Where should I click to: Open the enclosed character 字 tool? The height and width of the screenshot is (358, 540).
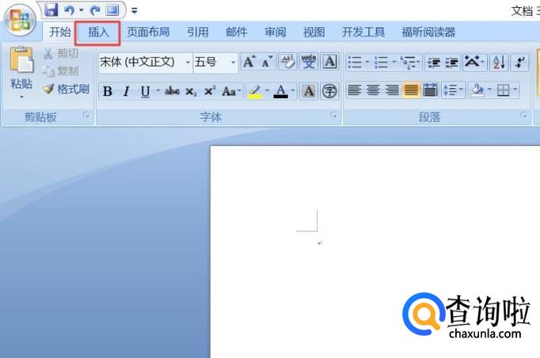(x=329, y=91)
